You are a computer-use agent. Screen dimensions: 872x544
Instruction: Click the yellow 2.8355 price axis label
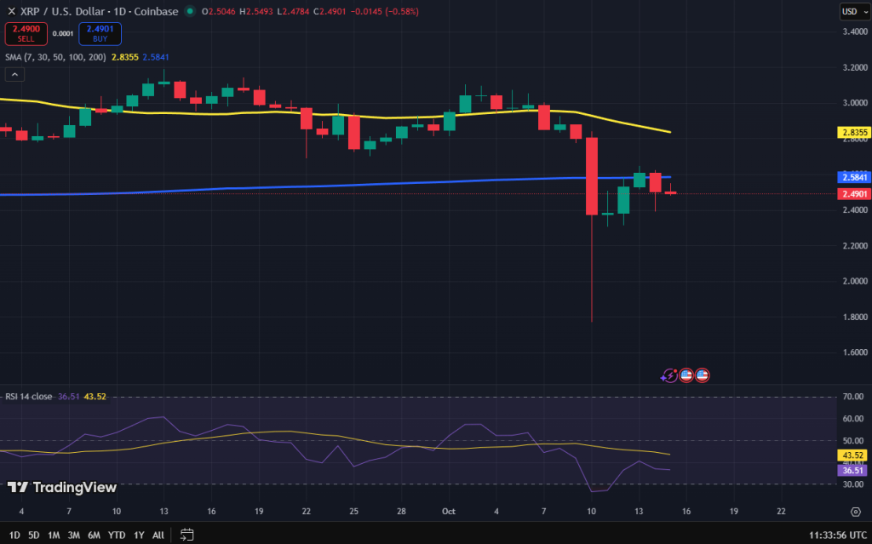(x=855, y=133)
